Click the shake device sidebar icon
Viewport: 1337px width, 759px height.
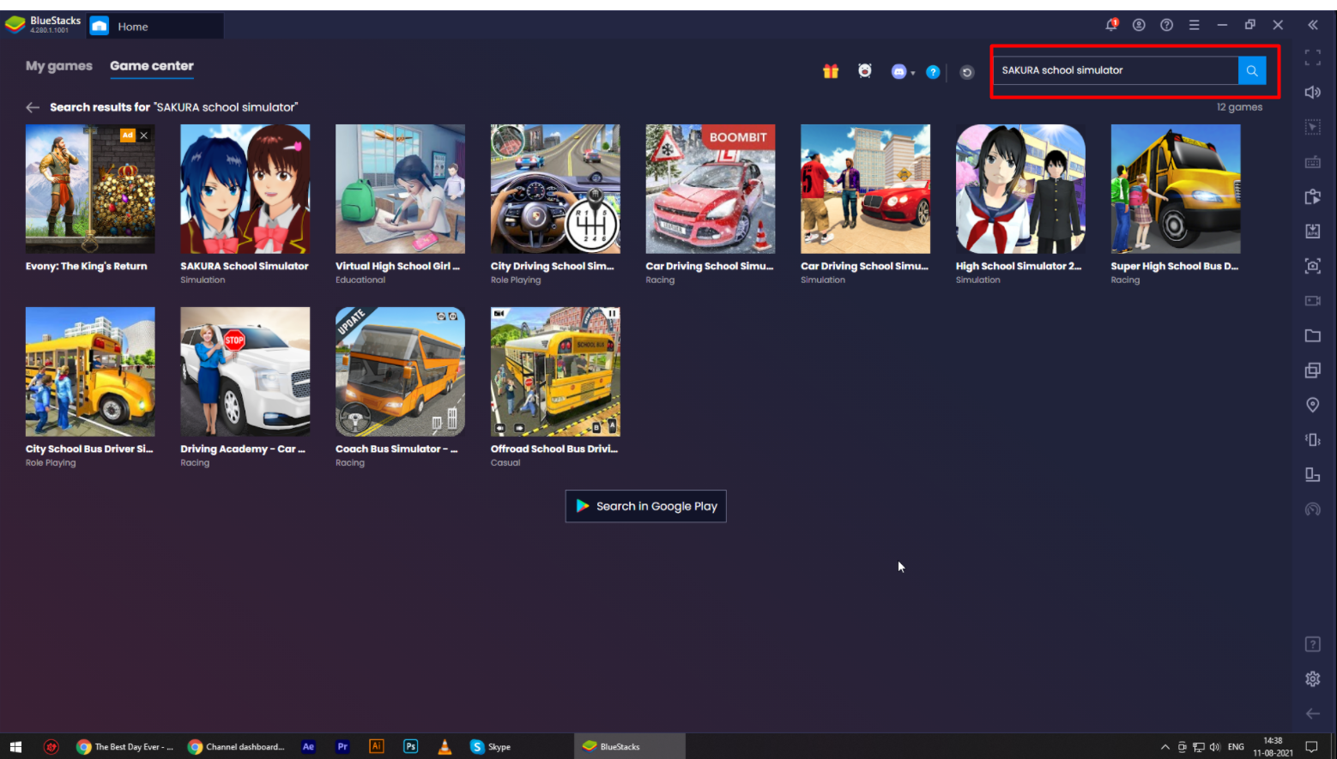pos(1312,439)
